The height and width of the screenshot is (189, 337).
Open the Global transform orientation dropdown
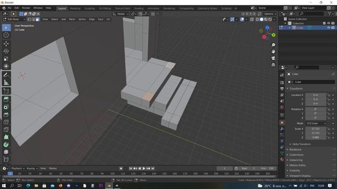[x=121, y=14]
